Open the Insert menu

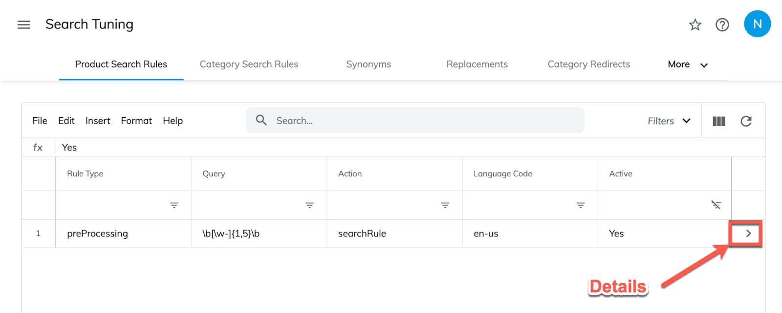click(x=98, y=121)
